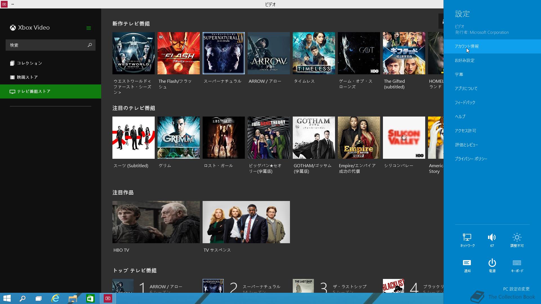Screen dimensions: 541x304
Task: Select the テレビ番組ストア section
Action: 50,91
